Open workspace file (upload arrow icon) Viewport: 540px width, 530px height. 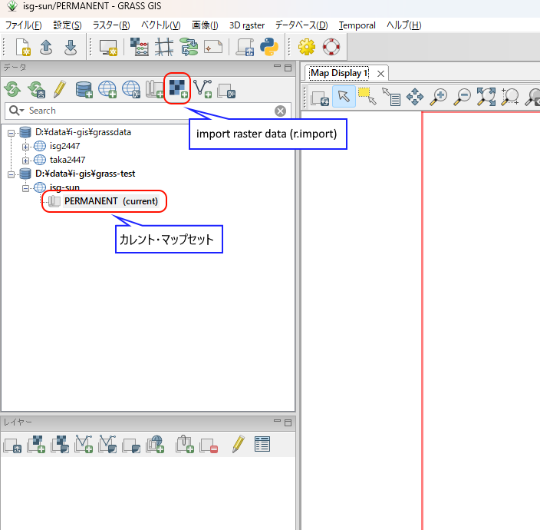46,47
